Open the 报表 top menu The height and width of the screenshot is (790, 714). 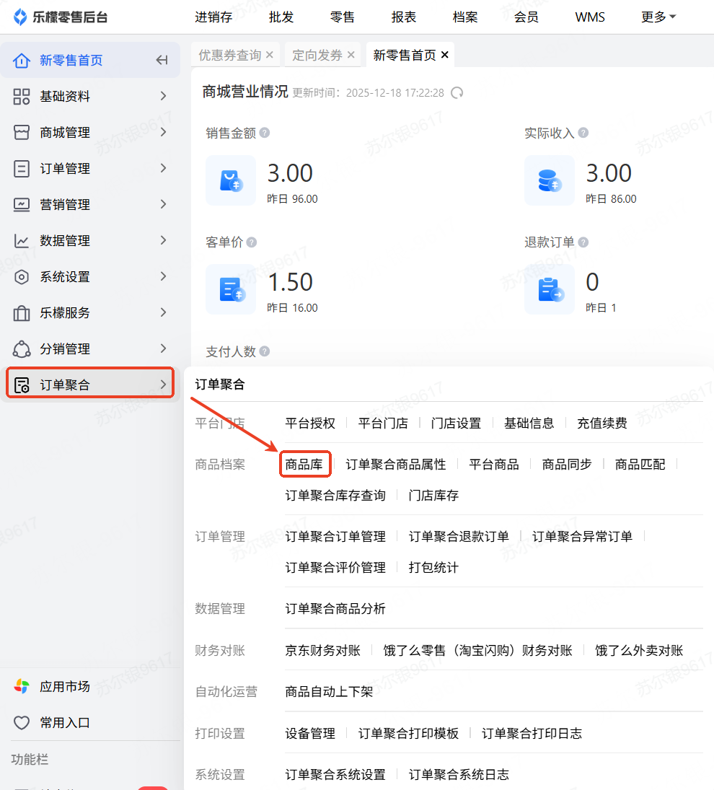404,17
